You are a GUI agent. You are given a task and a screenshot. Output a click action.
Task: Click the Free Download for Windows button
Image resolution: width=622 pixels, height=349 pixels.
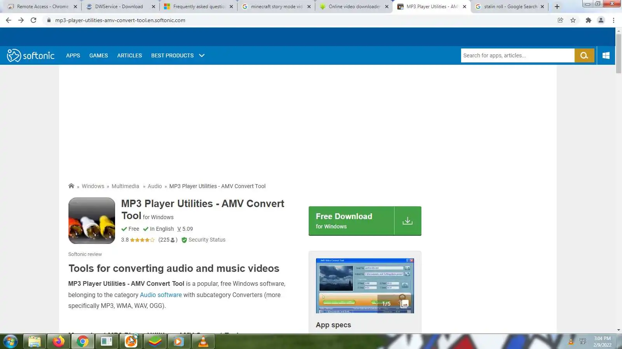point(365,221)
